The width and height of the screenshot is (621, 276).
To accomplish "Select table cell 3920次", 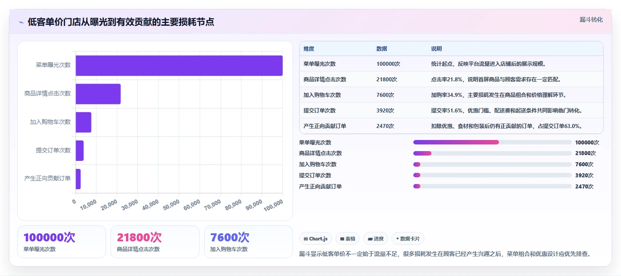I will (385, 111).
